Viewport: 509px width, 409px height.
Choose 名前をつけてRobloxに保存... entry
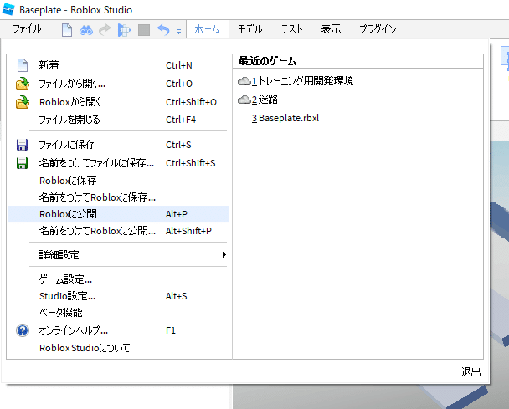[119, 197]
